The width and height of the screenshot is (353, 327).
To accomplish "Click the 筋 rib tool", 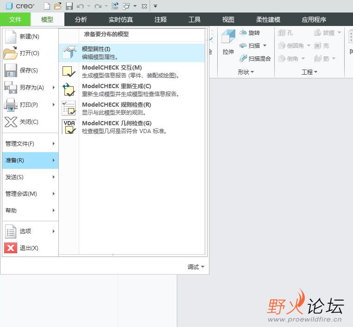I will click(x=321, y=58).
